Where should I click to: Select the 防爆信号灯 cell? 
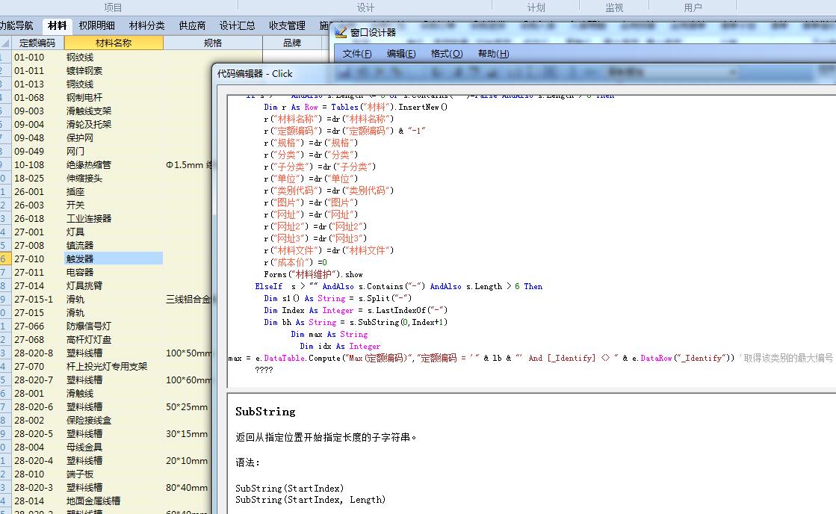(114, 326)
